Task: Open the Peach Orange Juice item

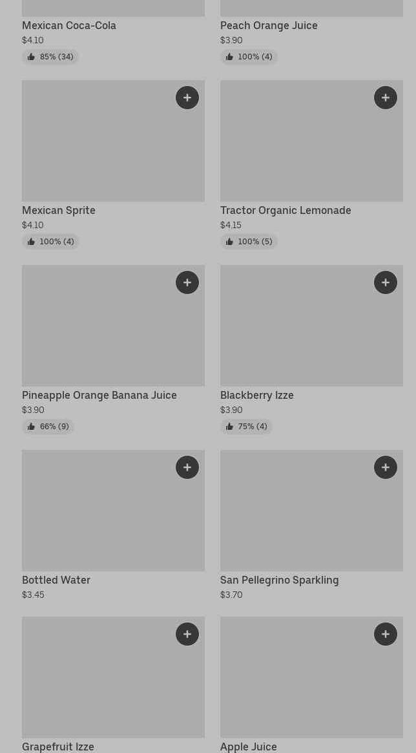Action: click(x=269, y=26)
